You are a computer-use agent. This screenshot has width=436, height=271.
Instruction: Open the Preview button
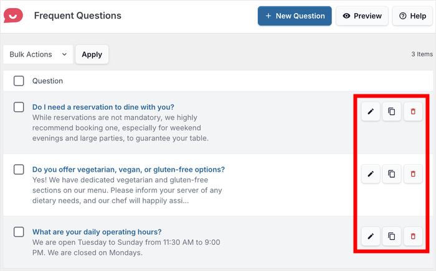click(x=362, y=16)
